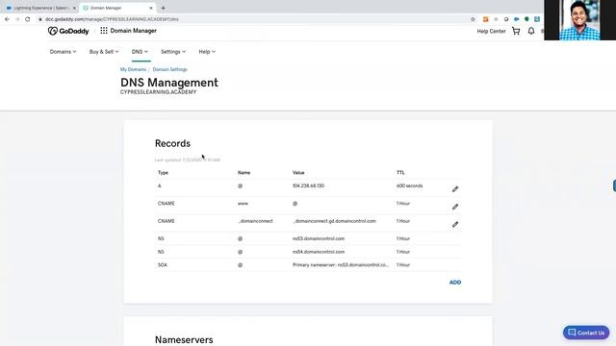616x346 pixels.
Task: Open the Contact Us chat button
Action: [586, 333]
